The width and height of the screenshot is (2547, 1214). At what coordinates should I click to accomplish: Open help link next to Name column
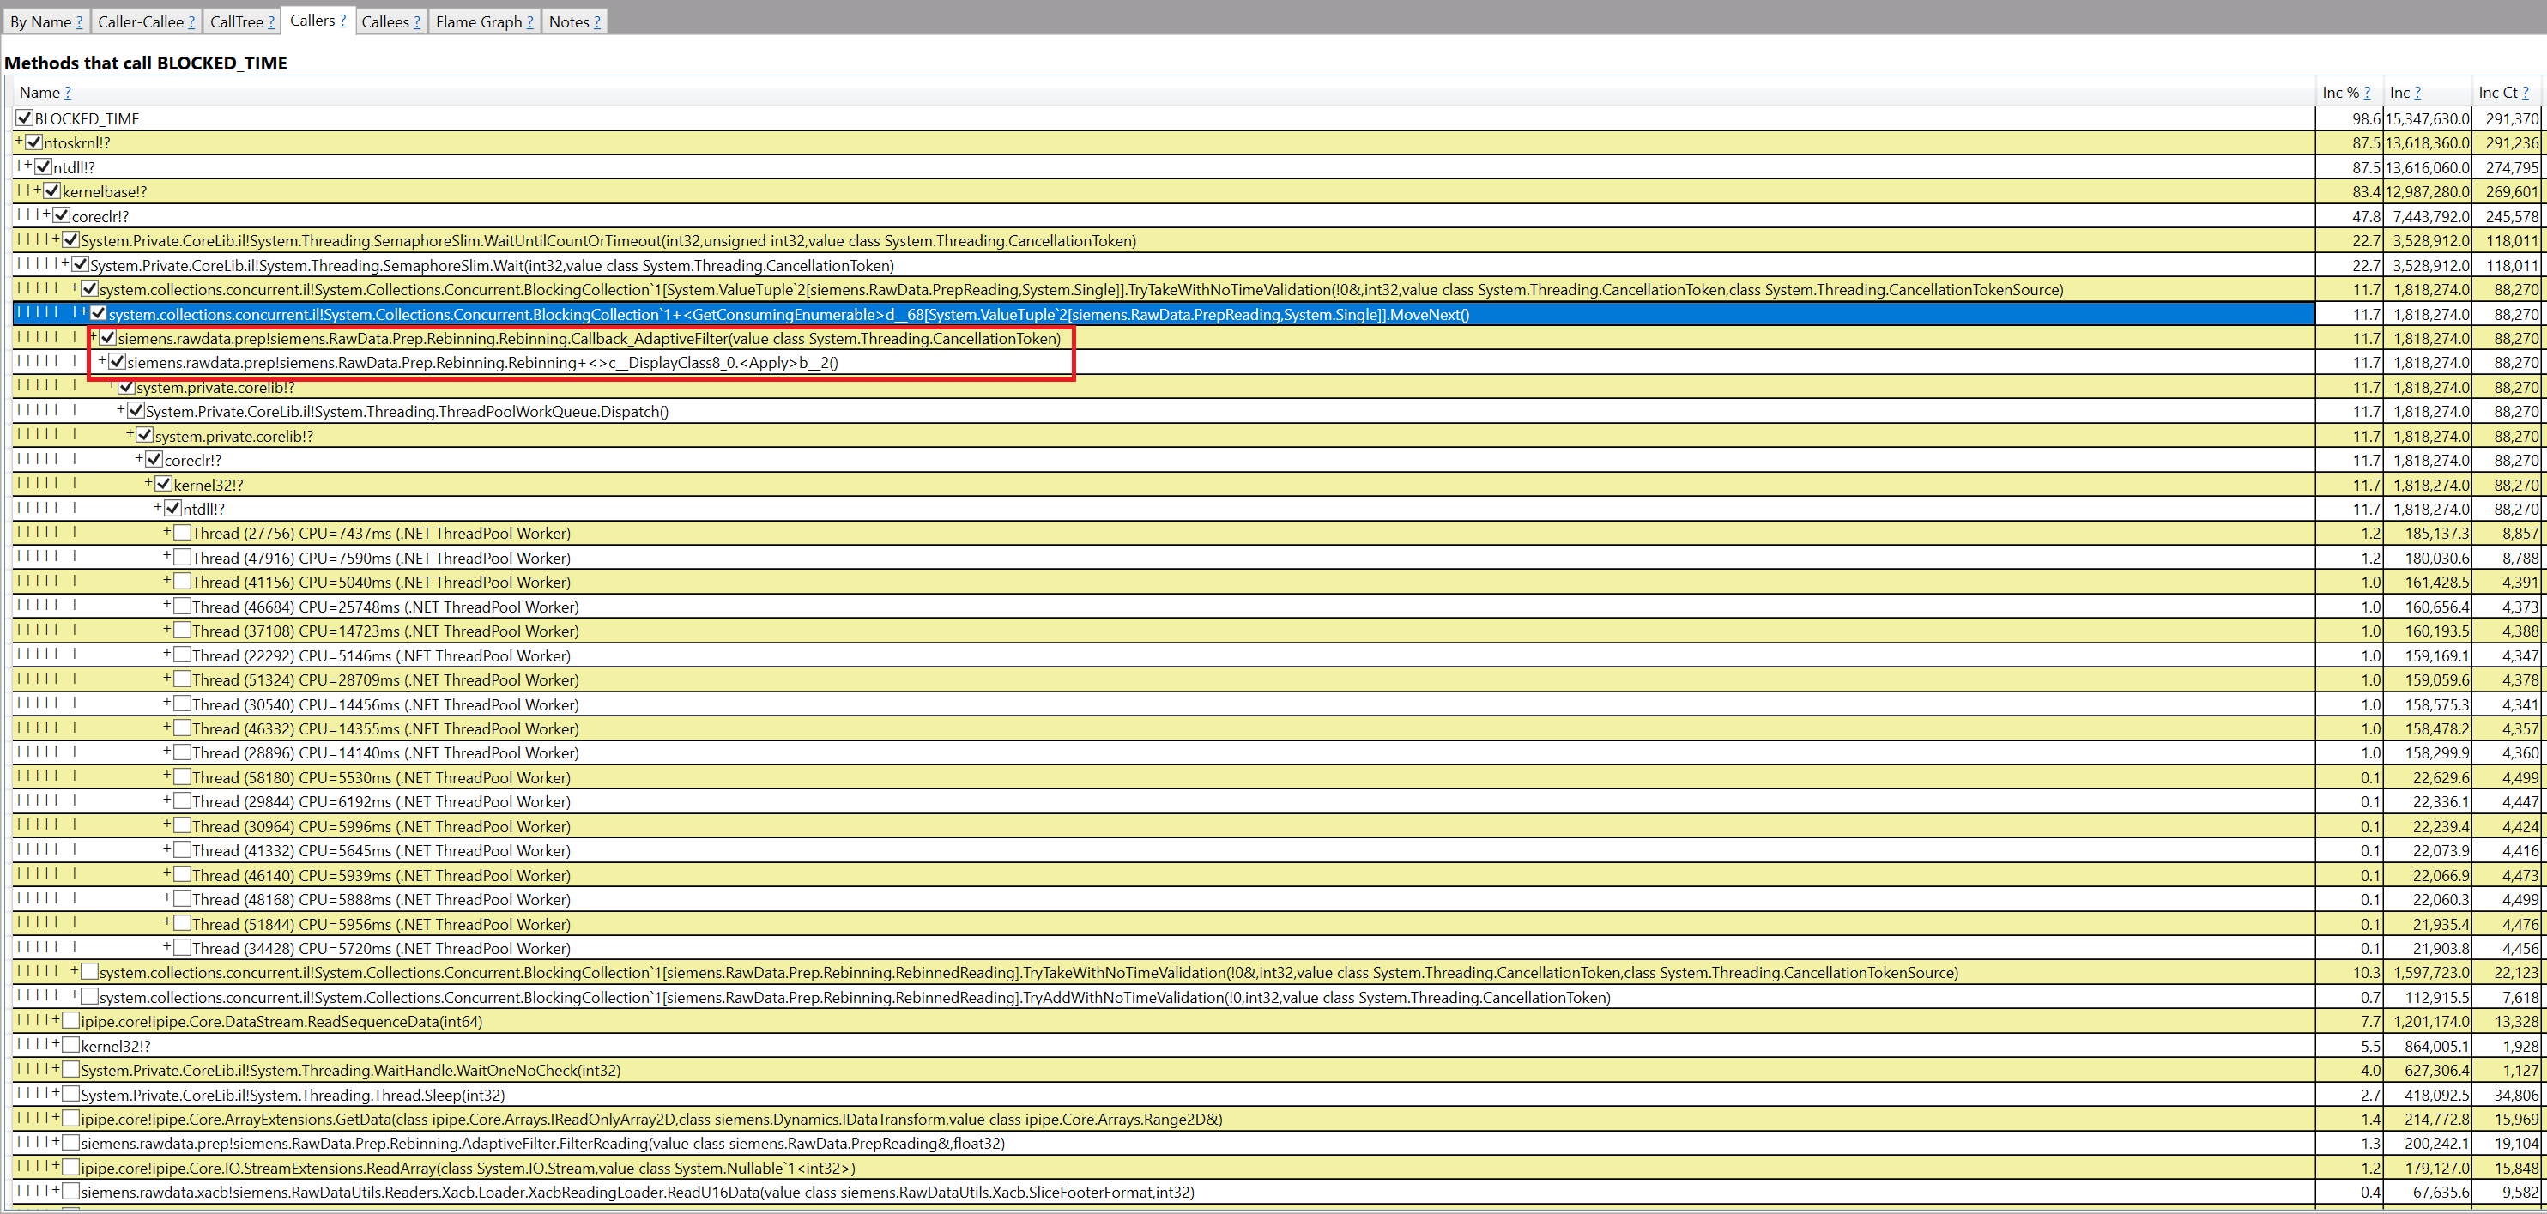point(69,92)
